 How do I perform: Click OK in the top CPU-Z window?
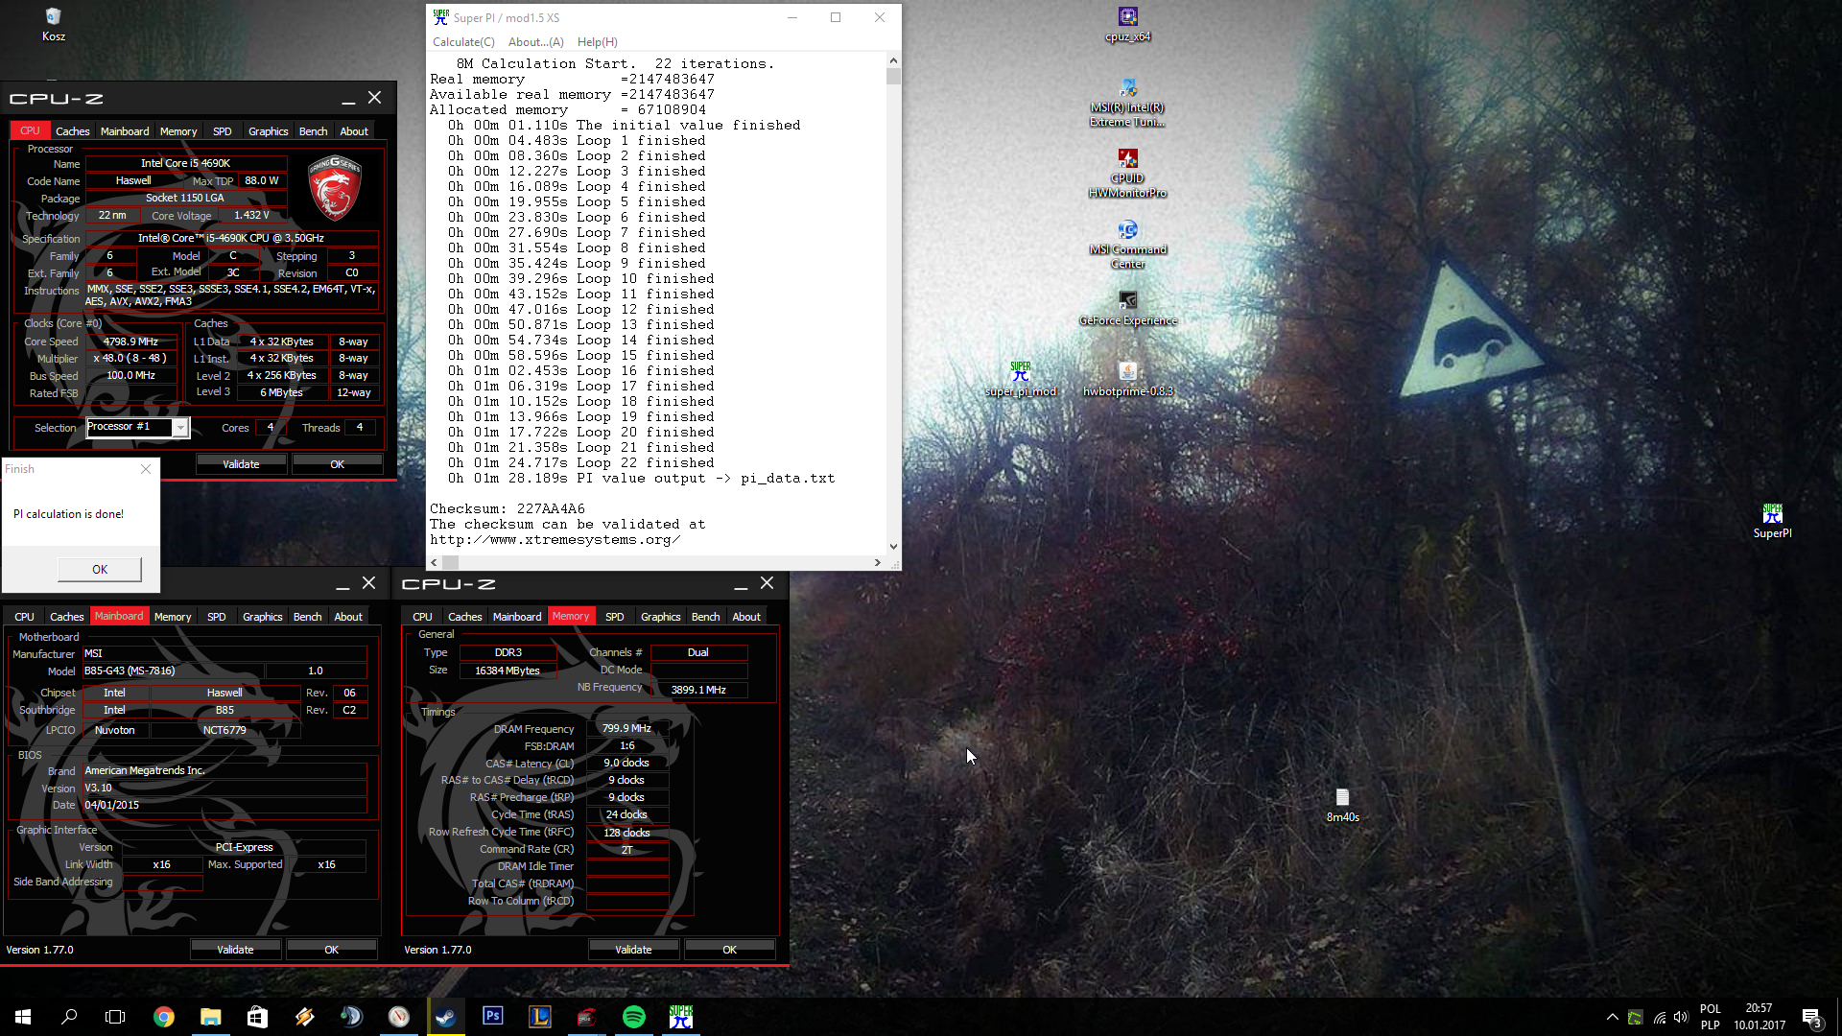[x=338, y=464]
